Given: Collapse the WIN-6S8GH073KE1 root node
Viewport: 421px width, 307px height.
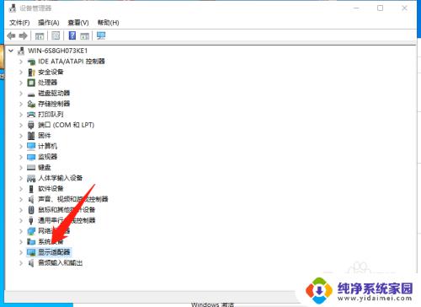Looking at the screenshot, I should (x=11, y=51).
